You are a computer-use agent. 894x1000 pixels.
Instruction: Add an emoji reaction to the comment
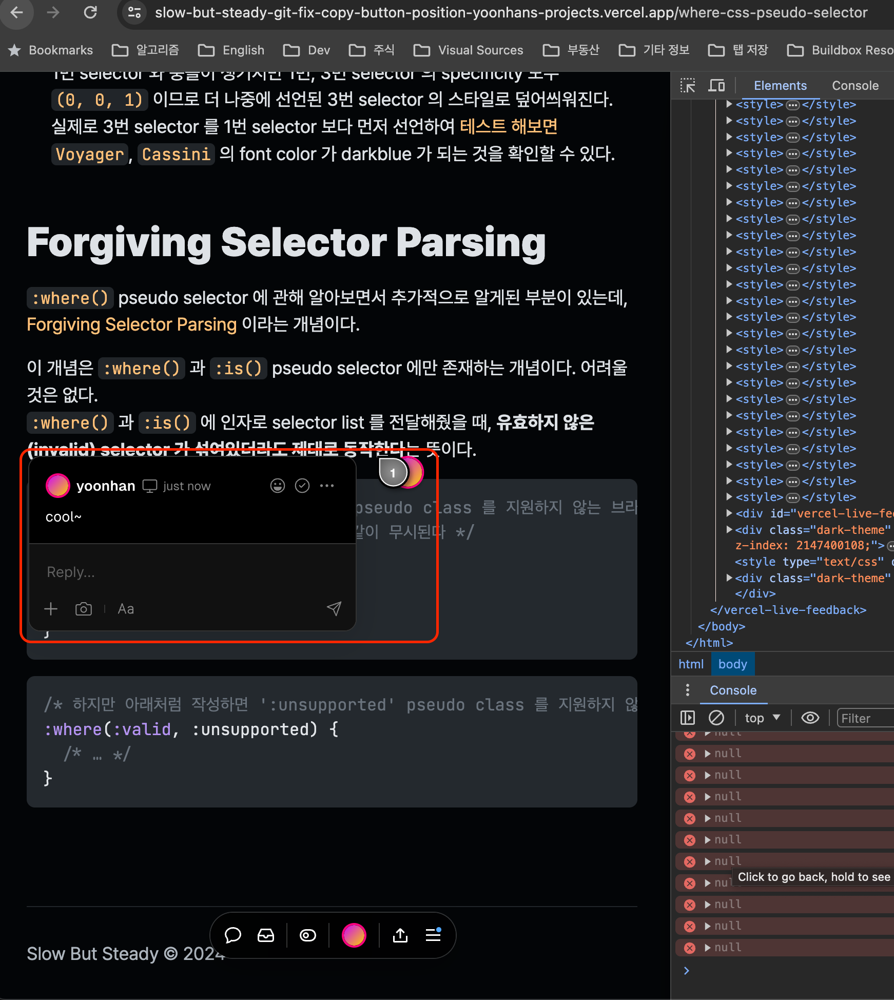[278, 486]
